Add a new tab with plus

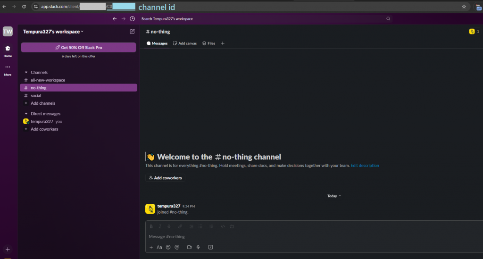tap(223, 43)
